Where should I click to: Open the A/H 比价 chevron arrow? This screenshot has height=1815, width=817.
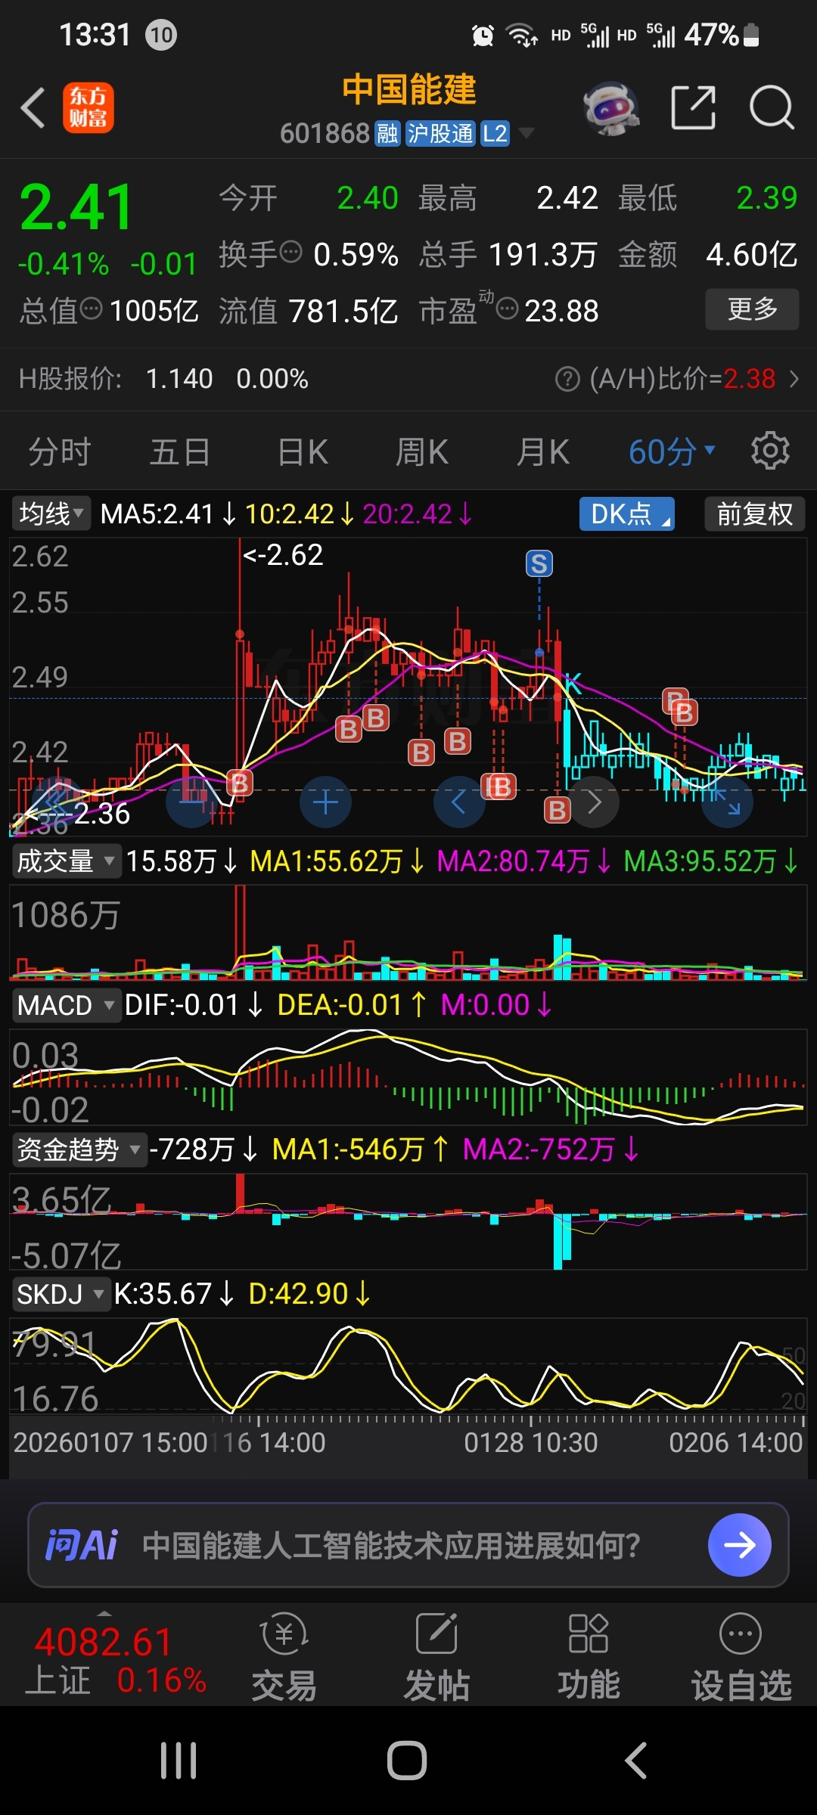click(794, 379)
